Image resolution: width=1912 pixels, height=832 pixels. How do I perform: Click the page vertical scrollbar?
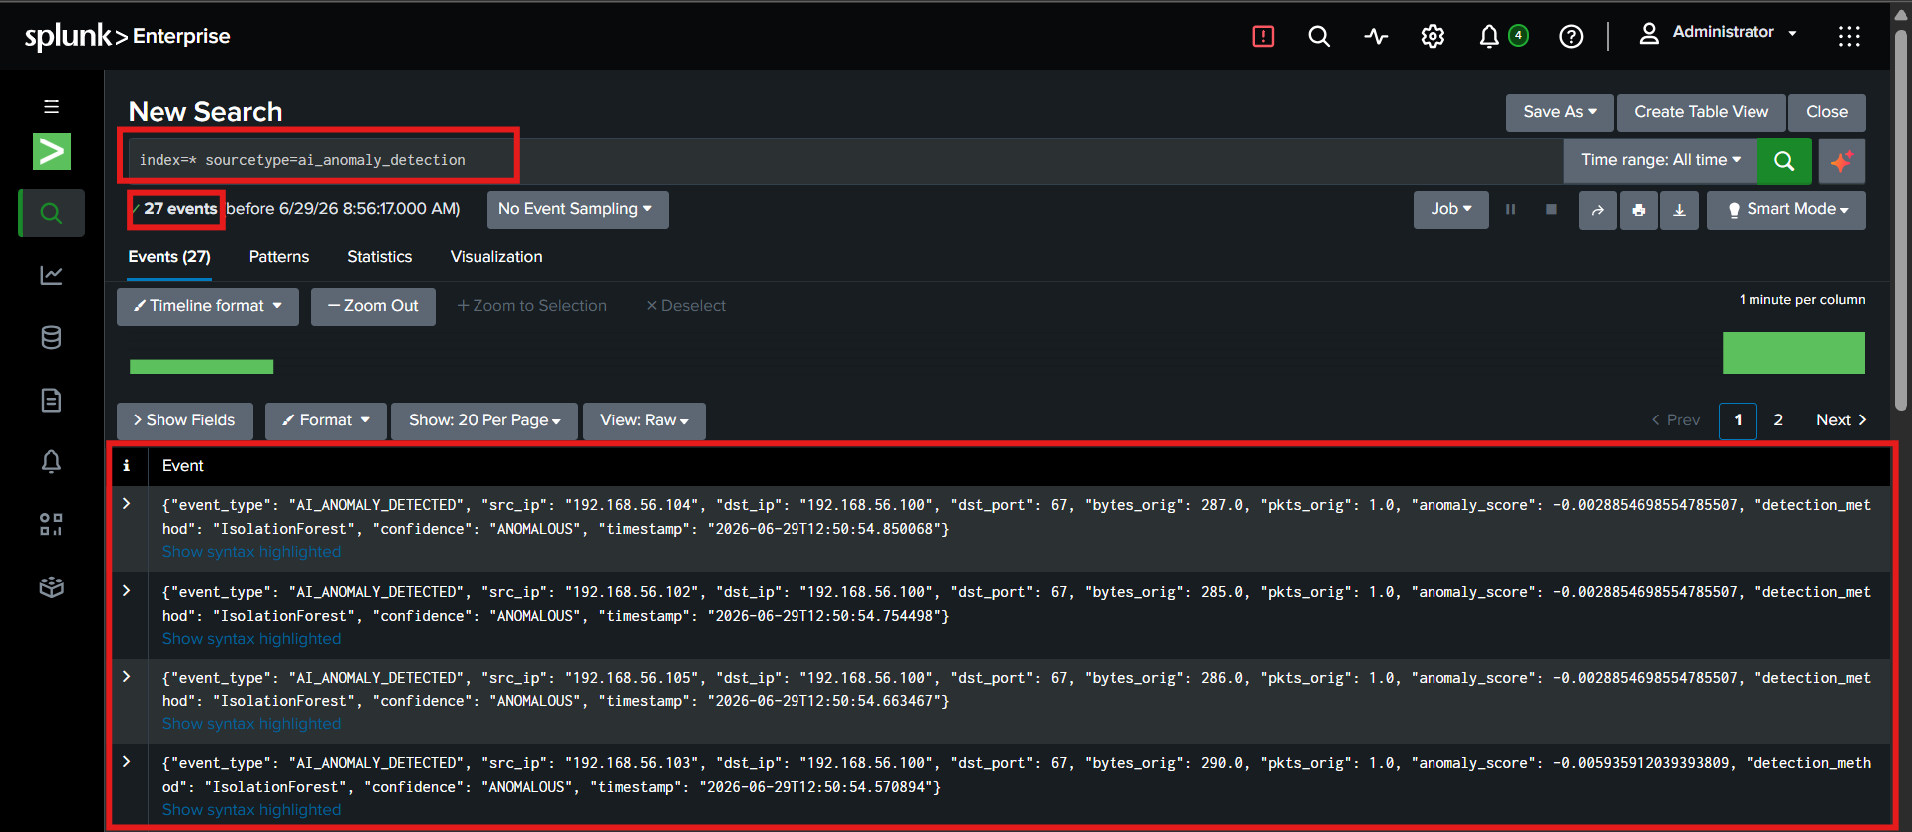(1901, 219)
